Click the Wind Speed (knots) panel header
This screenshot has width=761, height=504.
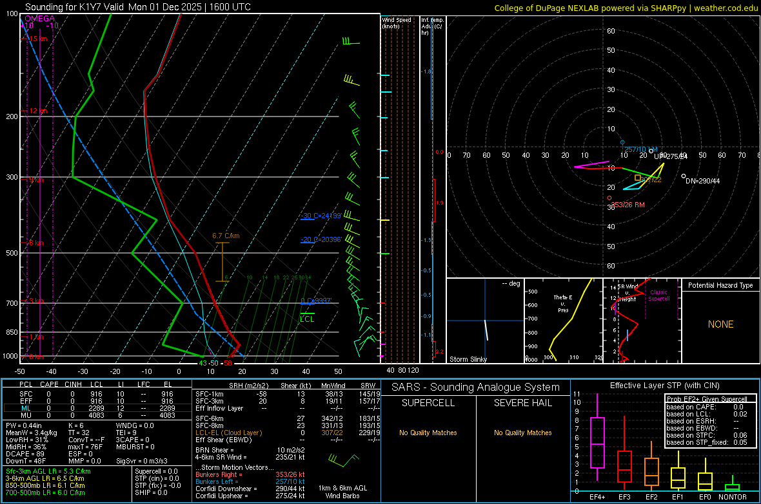point(397,23)
